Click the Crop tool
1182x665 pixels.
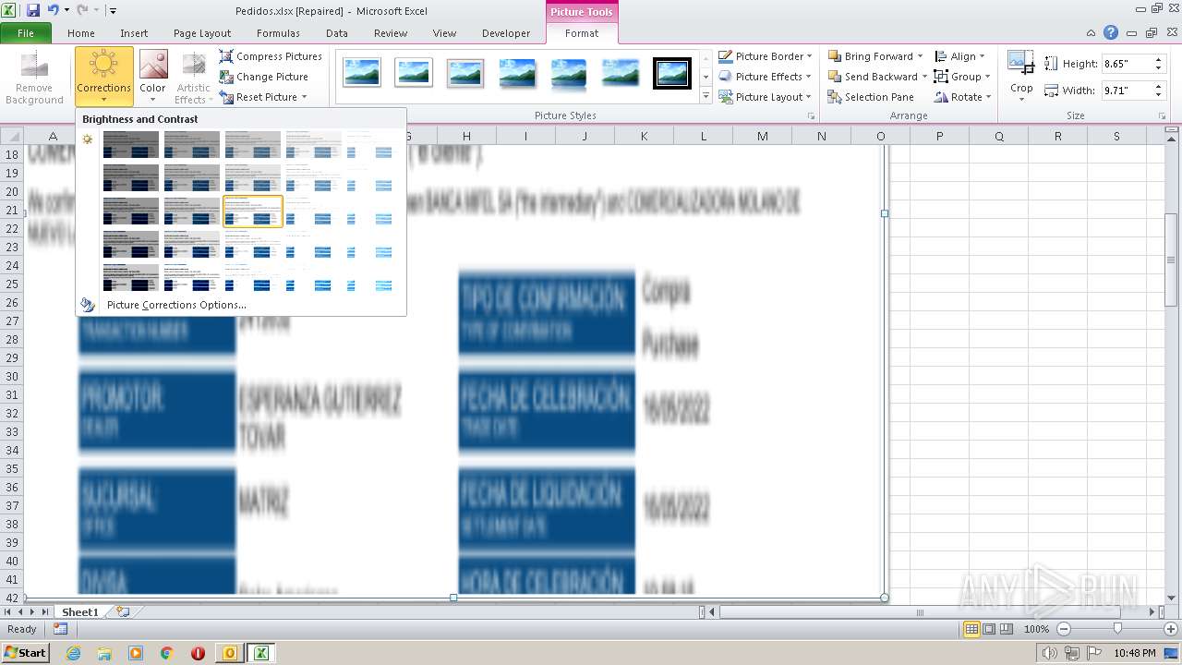pos(1021,77)
